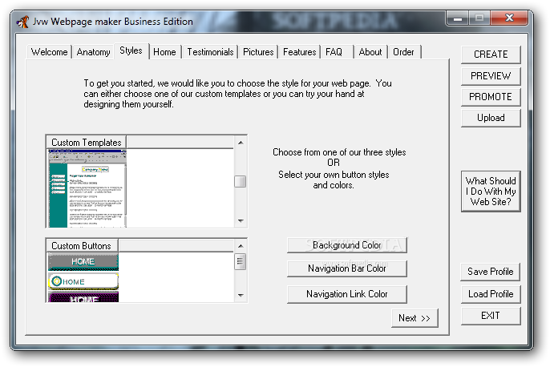The width and height of the screenshot is (550, 367).
Task: Click the Custom Templates scrollbar thumb
Action: pos(241,182)
